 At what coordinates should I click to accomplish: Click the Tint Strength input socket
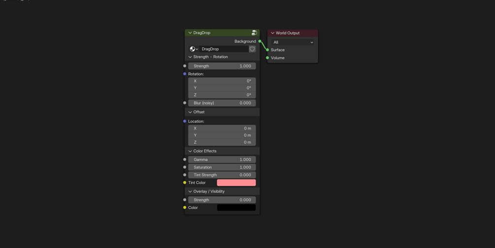point(185,175)
